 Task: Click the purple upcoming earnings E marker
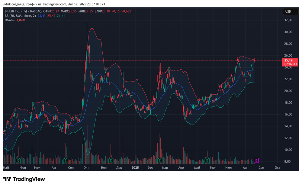tap(256, 160)
